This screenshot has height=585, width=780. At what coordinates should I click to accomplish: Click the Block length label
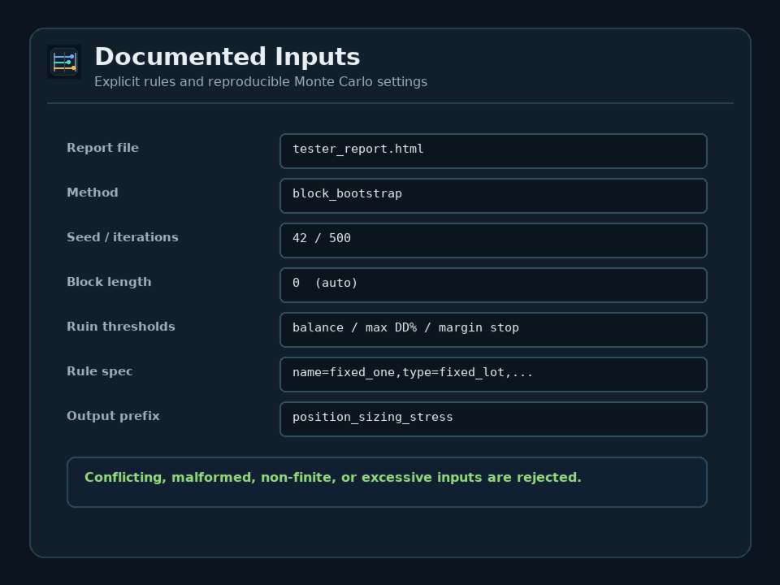(x=109, y=282)
